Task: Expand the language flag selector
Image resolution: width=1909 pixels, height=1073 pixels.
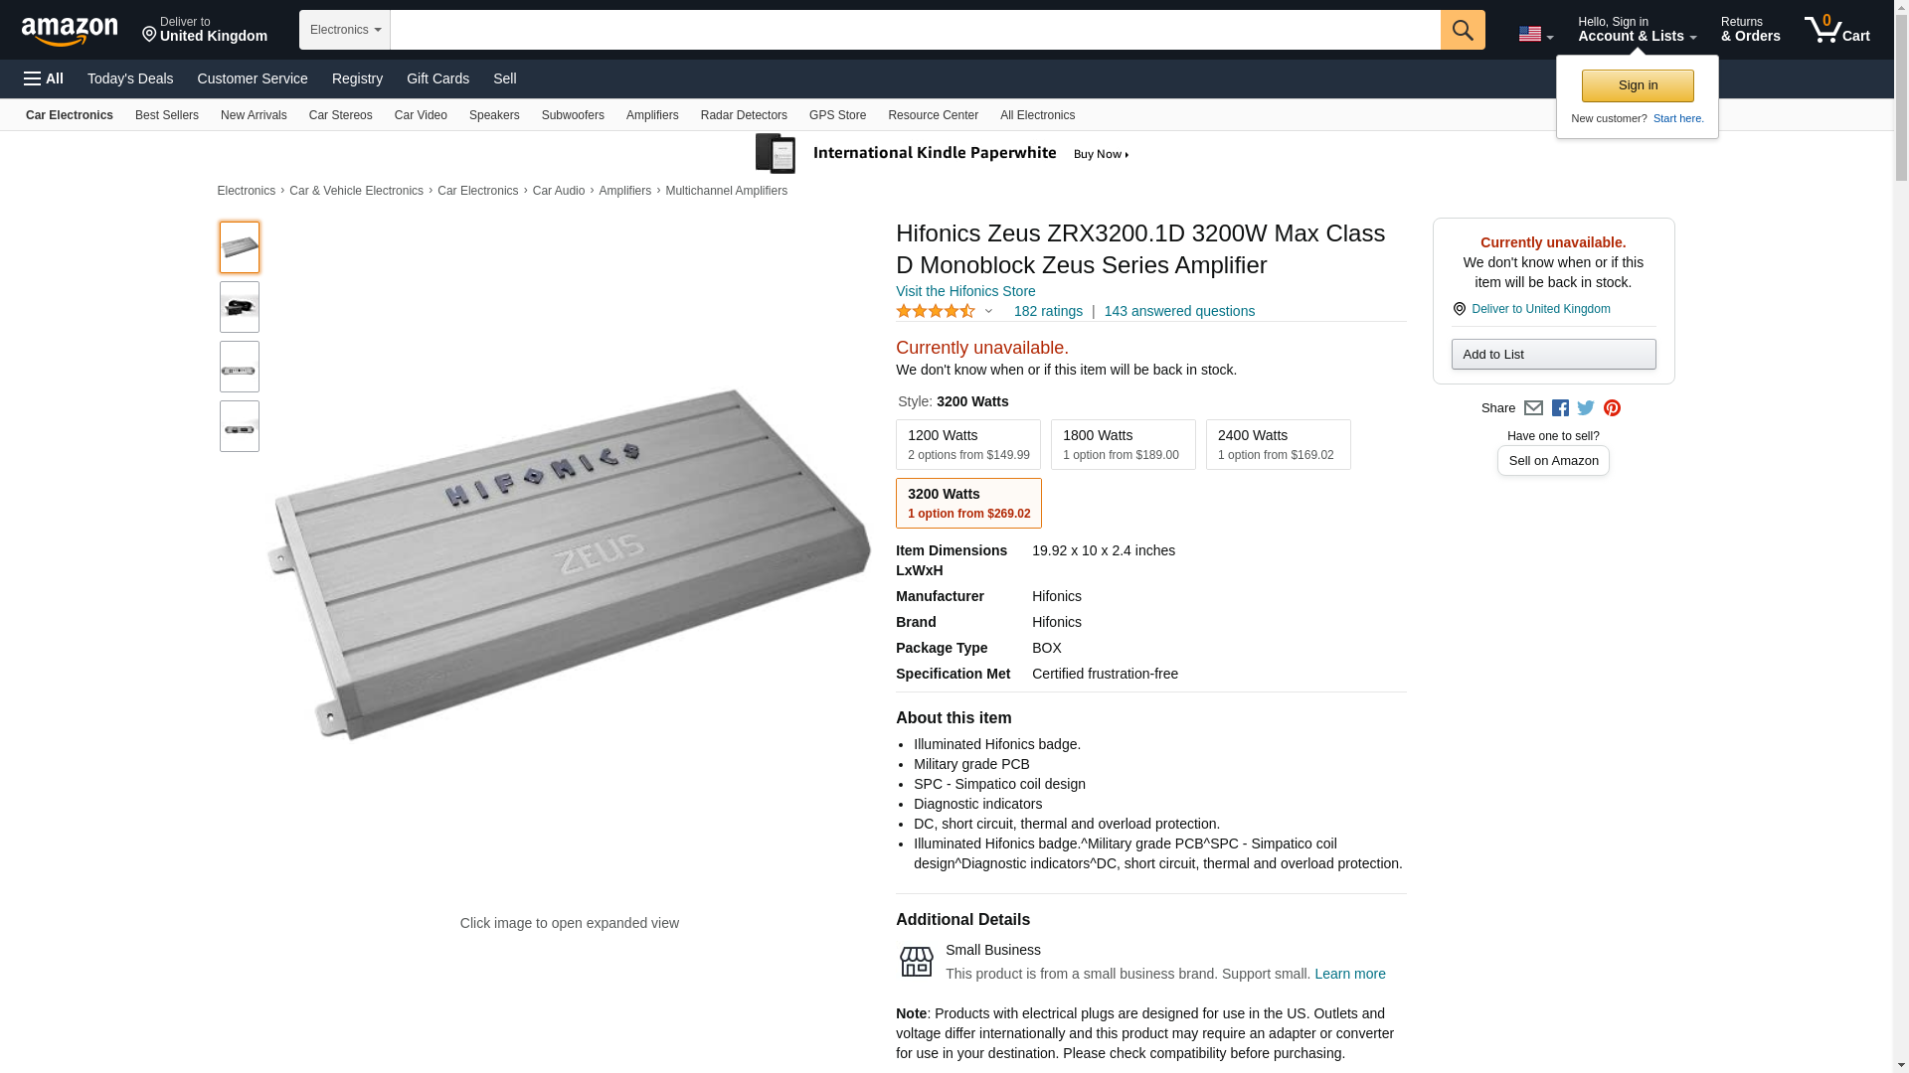Action: (x=1535, y=34)
